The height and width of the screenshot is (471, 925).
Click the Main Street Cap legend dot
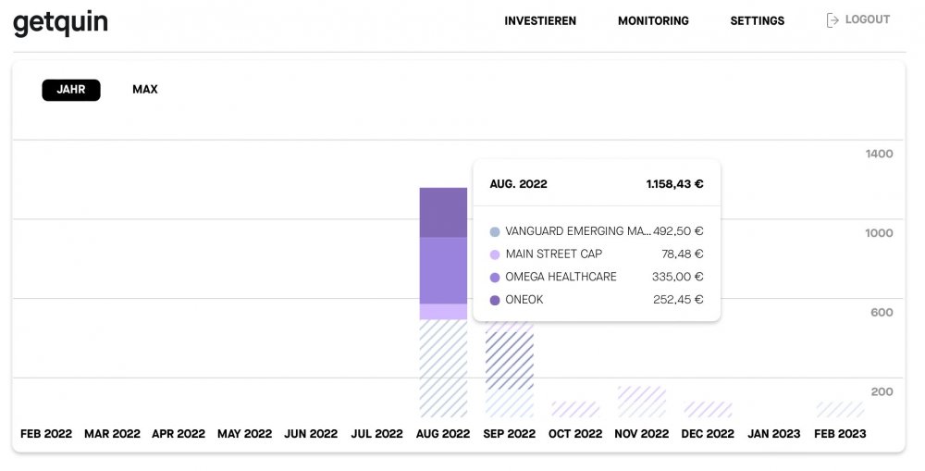tap(495, 254)
